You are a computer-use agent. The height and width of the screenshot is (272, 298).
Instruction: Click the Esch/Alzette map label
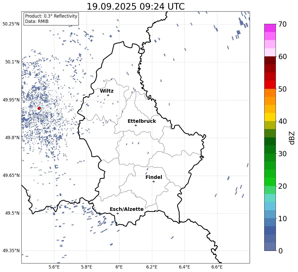coord(127,209)
